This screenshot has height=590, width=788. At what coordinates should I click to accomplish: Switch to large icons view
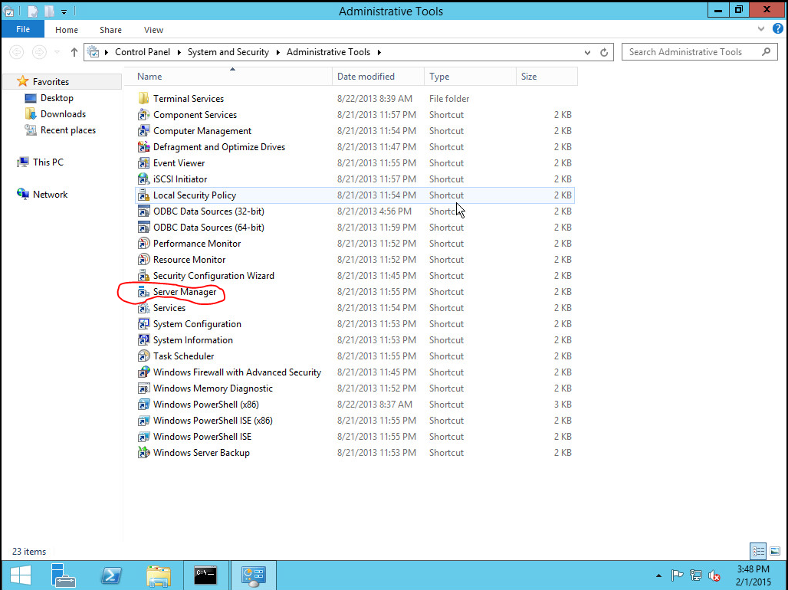(x=773, y=552)
